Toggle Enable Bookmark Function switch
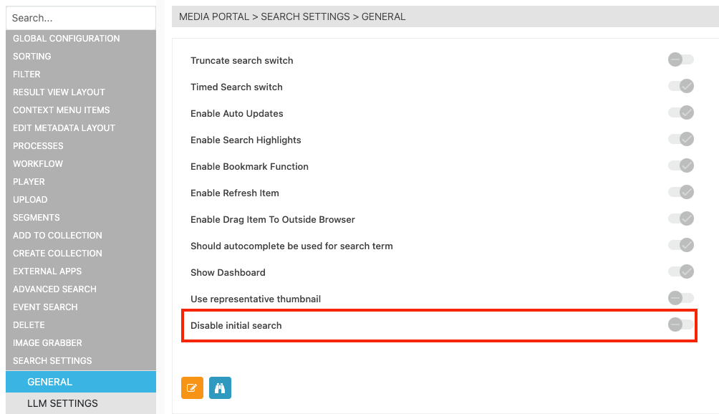Viewport: 719px width, 414px height. (680, 165)
